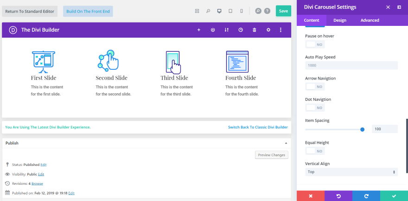
Task: Click Fourth Slide code window image
Action: [237, 61]
